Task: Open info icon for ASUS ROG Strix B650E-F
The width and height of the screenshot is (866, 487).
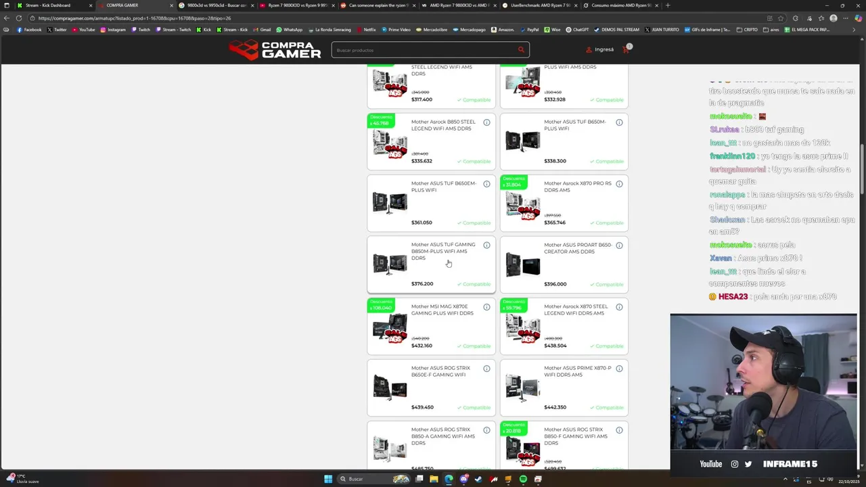Action: pyautogui.click(x=486, y=369)
